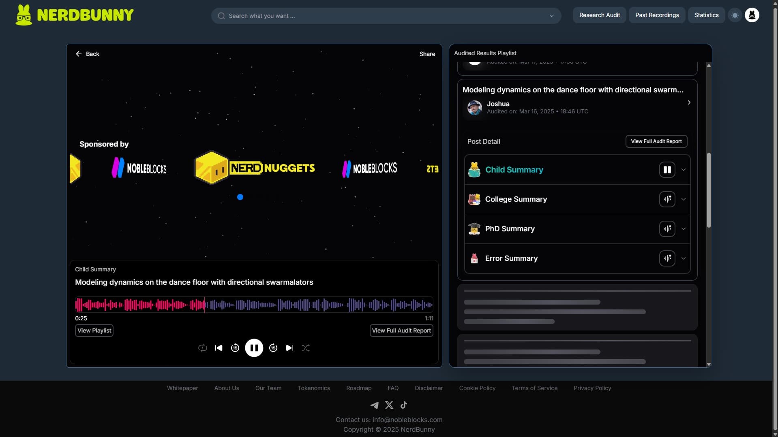Image resolution: width=778 pixels, height=437 pixels.
Task: Play PhD Summary audio
Action: [x=667, y=229]
